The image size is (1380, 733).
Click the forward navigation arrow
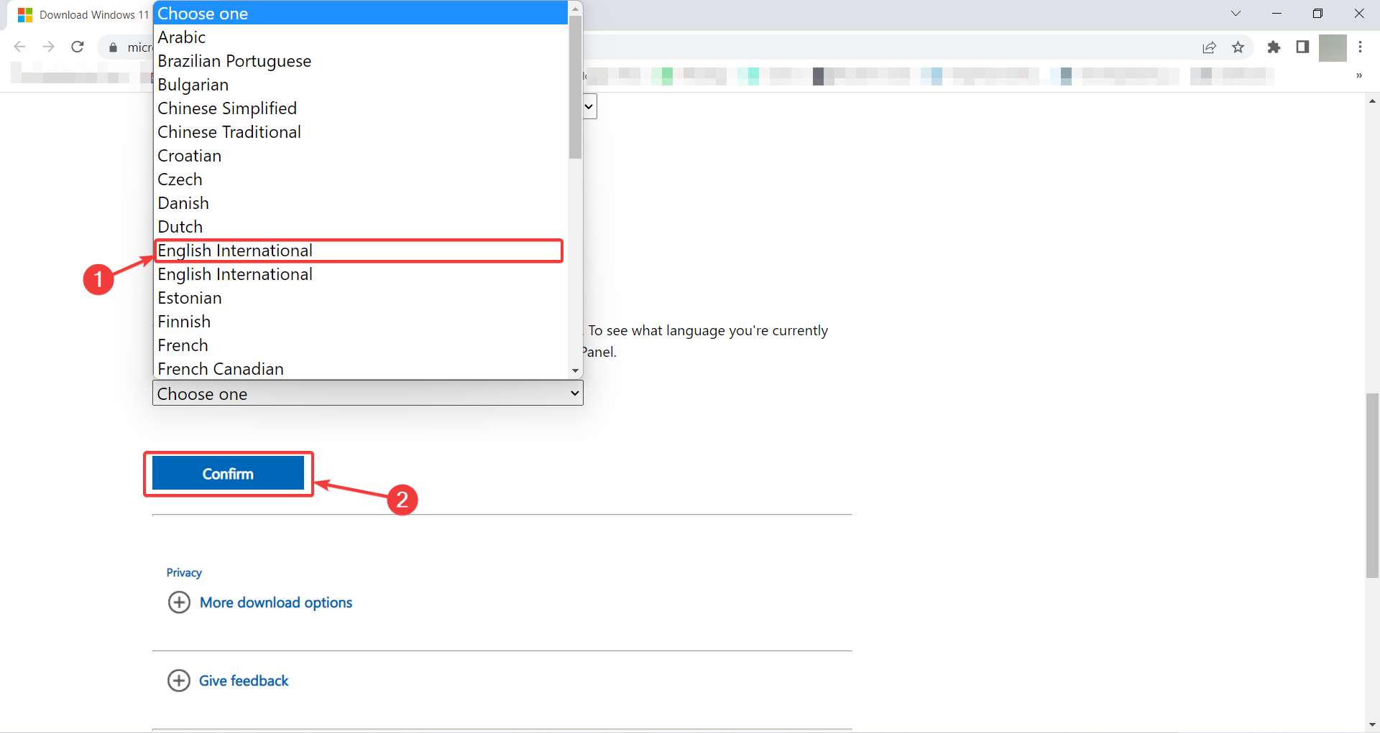pyautogui.click(x=48, y=47)
